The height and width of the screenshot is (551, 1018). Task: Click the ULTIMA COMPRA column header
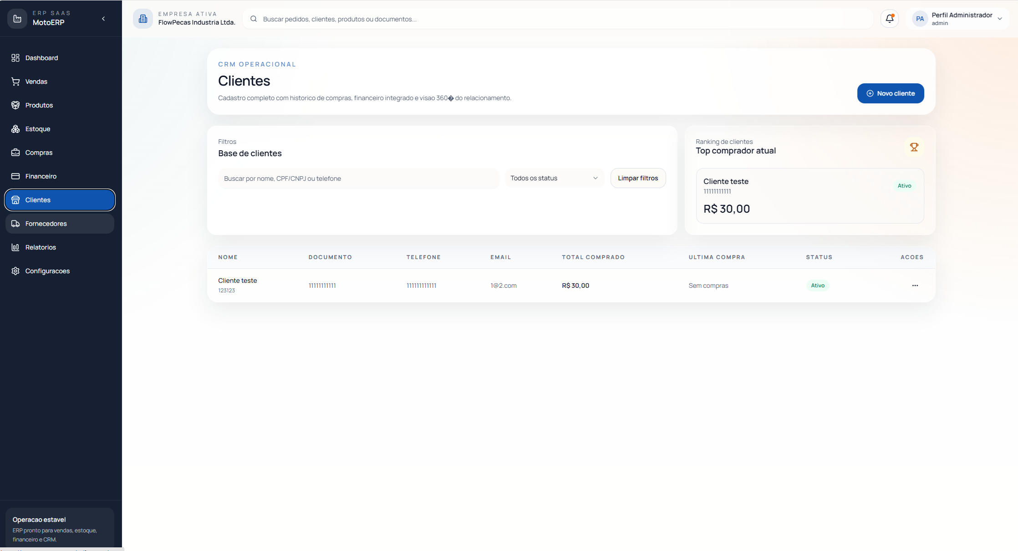point(717,257)
